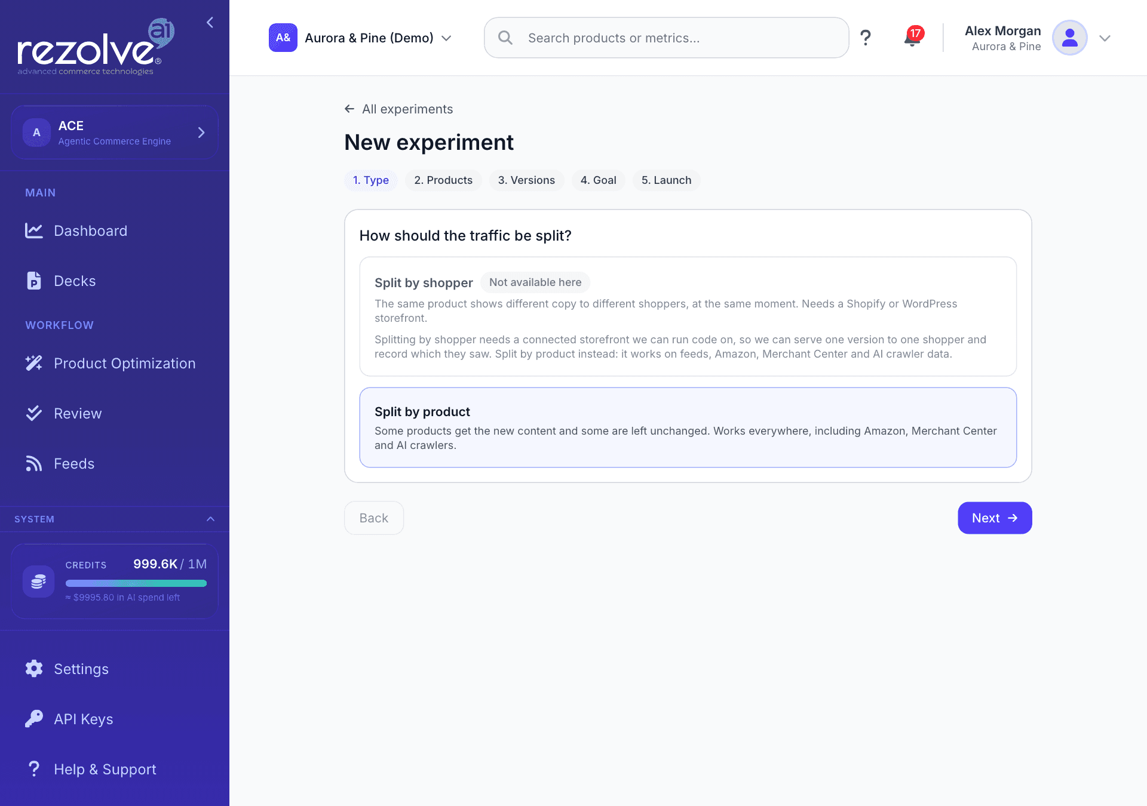The width and height of the screenshot is (1147, 806).
Task: Click the credits usage progress bar
Action: 136,583
